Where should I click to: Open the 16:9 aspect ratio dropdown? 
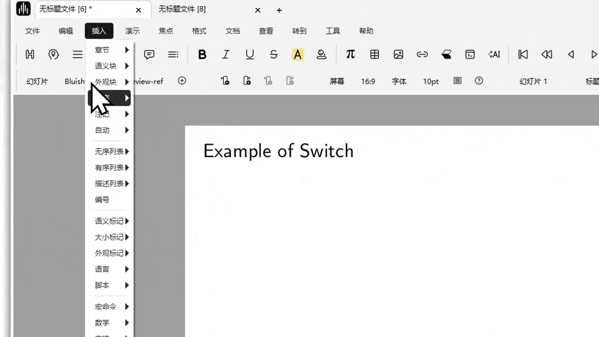(368, 81)
